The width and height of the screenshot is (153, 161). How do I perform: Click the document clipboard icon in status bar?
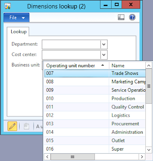coord(26,126)
